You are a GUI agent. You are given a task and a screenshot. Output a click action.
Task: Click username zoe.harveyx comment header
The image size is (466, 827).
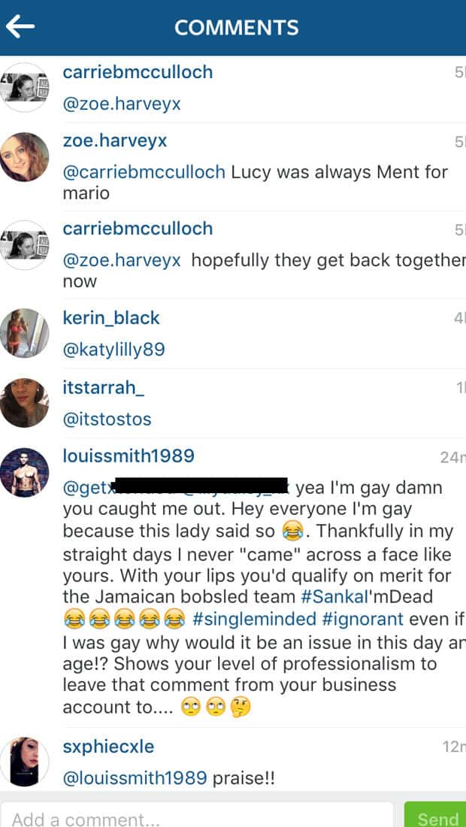pos(115,141)
